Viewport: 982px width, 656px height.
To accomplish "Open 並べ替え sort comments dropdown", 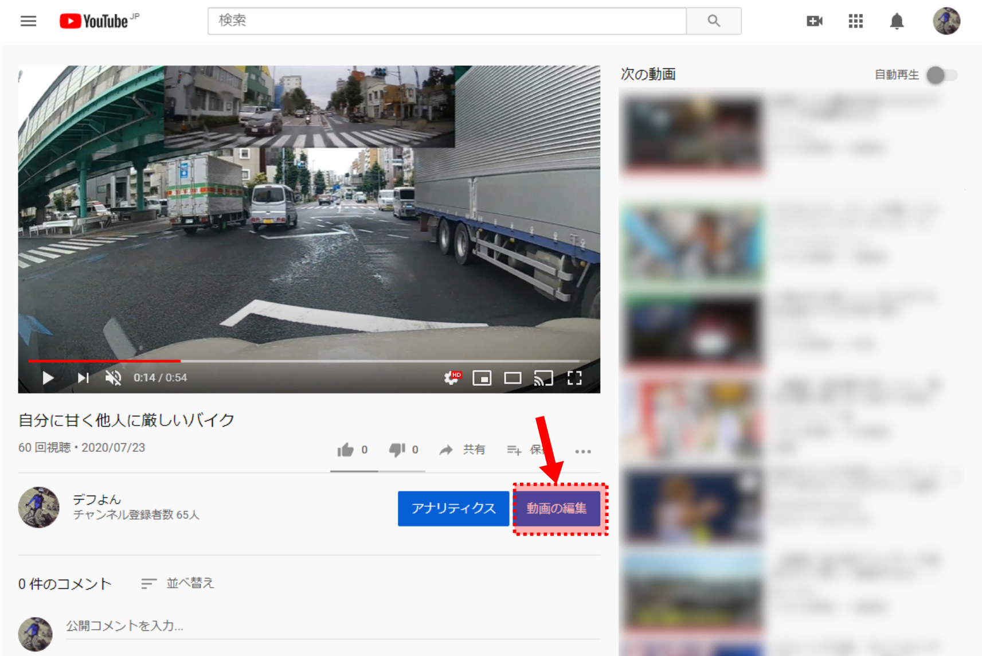I will [x=178, y=583].
